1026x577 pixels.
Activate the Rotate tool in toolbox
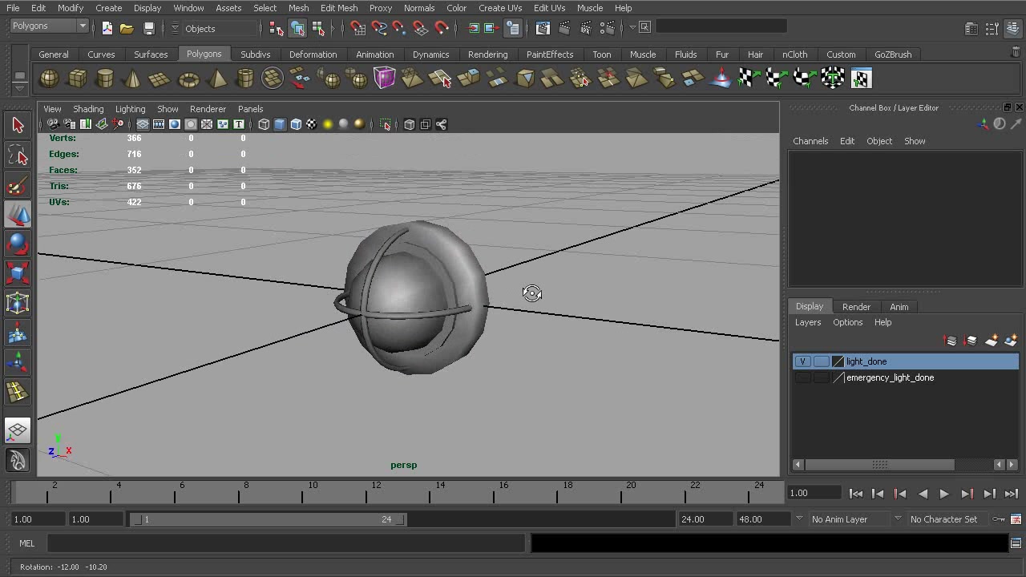(x=18, y=244)
